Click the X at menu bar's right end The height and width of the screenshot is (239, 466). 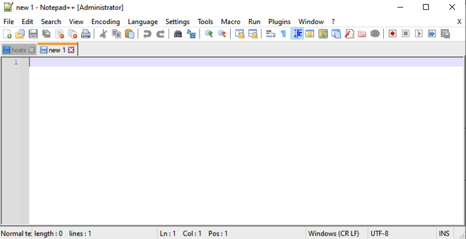459,22
